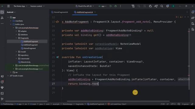
Task: Click the editor horizontal scrollbar
Action: pyautogui.click(x=118, y=101)
